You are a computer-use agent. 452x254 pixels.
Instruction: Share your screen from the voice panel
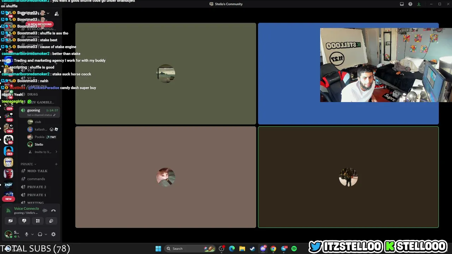point(24,221)
